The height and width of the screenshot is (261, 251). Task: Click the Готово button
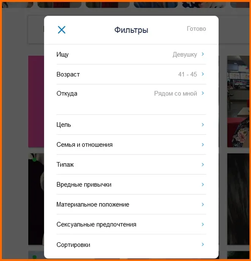[196, 29]
